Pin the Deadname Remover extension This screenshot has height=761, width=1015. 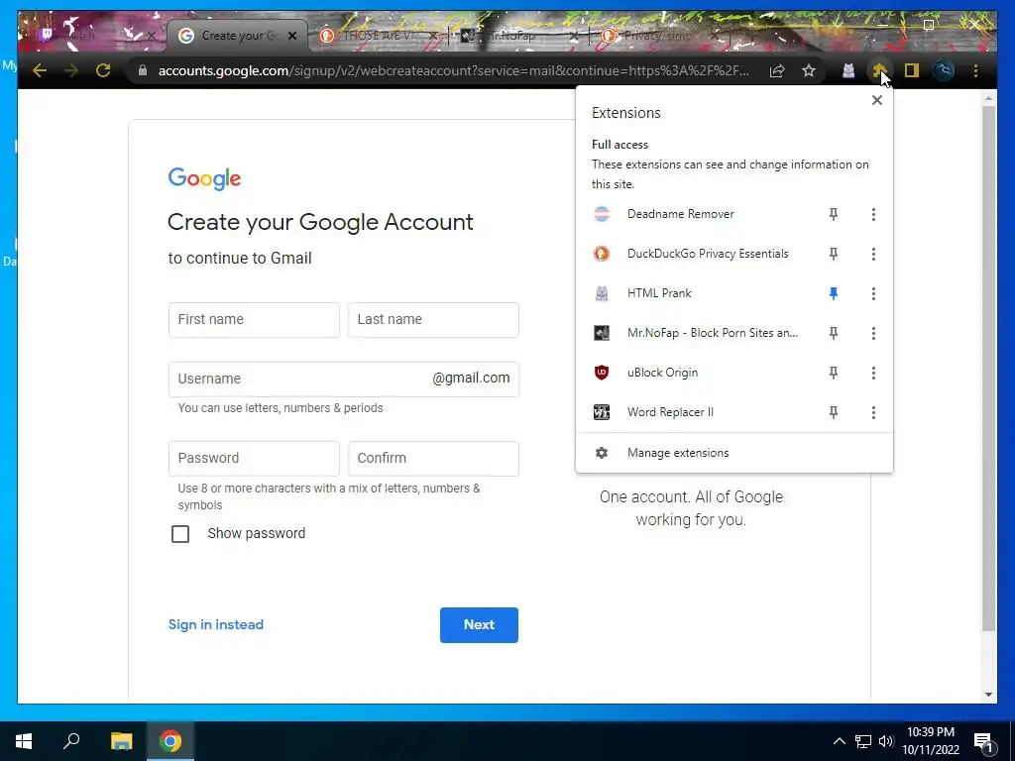(833, 214)
